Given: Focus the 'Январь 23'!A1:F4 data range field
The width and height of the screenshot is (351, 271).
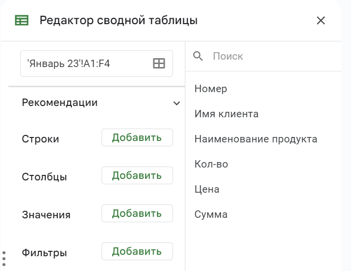Looking at the screenshot, I should point(84,64).
